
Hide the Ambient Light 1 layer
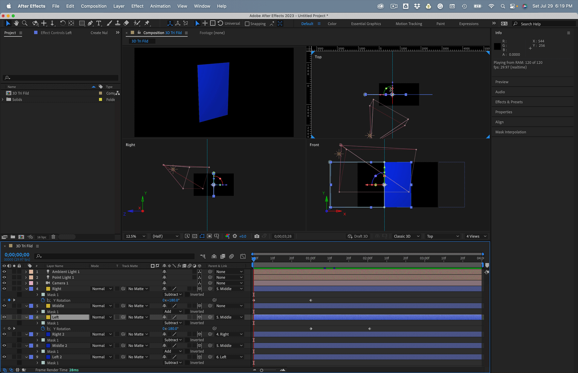pos(4,272)
